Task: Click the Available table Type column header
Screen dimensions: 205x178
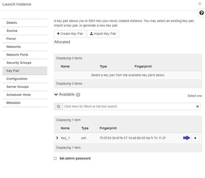Action: point(85,128)
